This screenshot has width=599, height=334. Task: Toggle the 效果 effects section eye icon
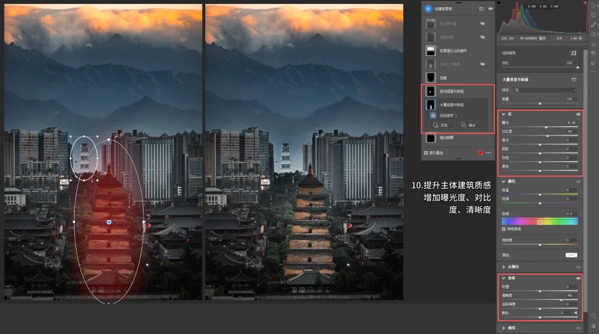578,278
